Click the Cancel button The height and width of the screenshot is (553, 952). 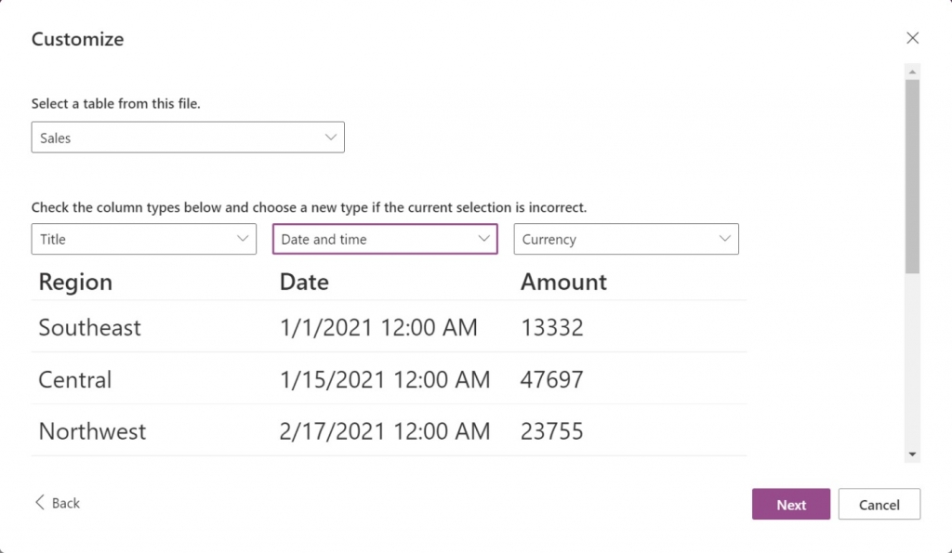pyautogui.click(x=879, y=504)
